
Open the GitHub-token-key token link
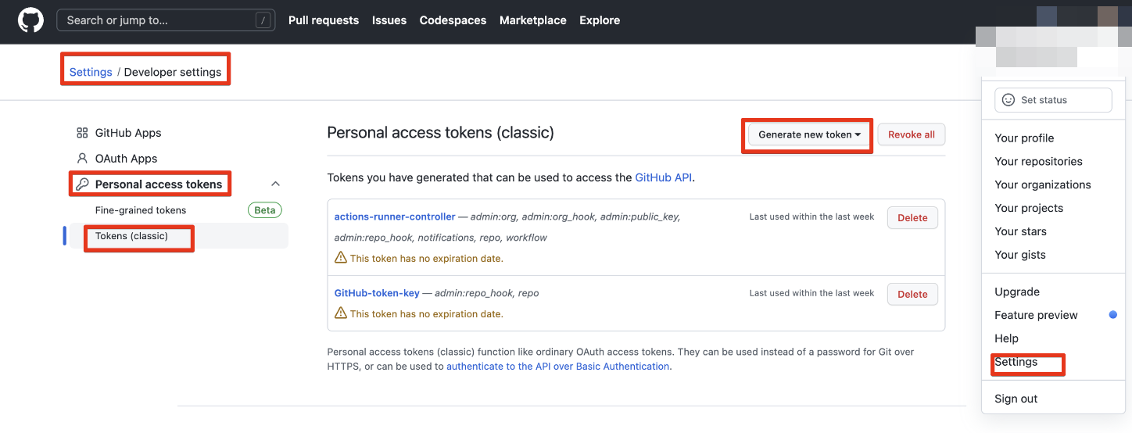coord(377,293)
